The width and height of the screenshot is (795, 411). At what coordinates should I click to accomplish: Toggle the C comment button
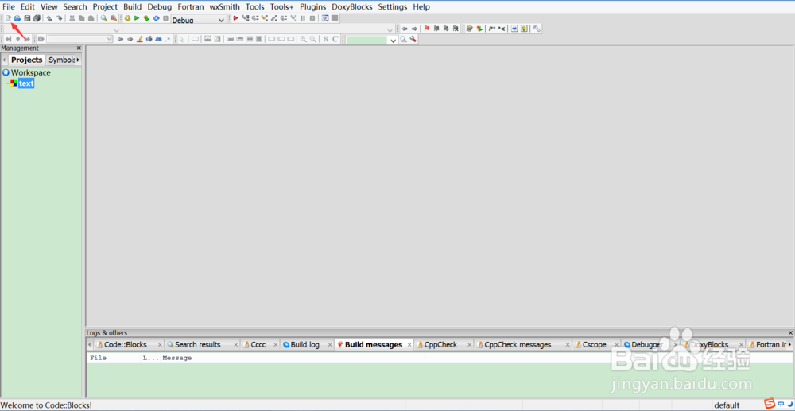(335, 39)
